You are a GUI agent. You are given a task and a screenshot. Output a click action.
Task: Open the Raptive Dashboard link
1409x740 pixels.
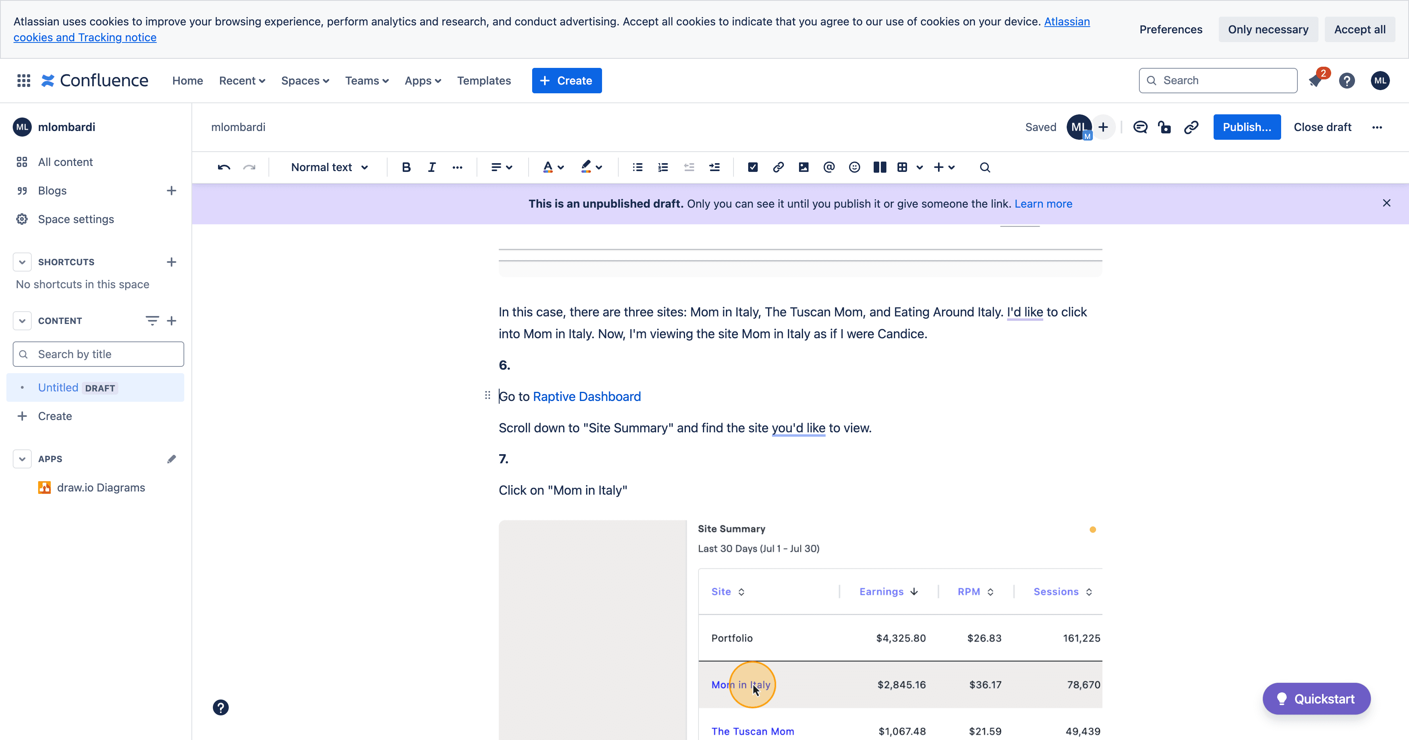pyautogui.click(x=587, y=397)
